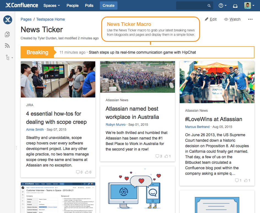Click the Create button
This screenshot has height=213, width=260.
(x=108, y=6)
